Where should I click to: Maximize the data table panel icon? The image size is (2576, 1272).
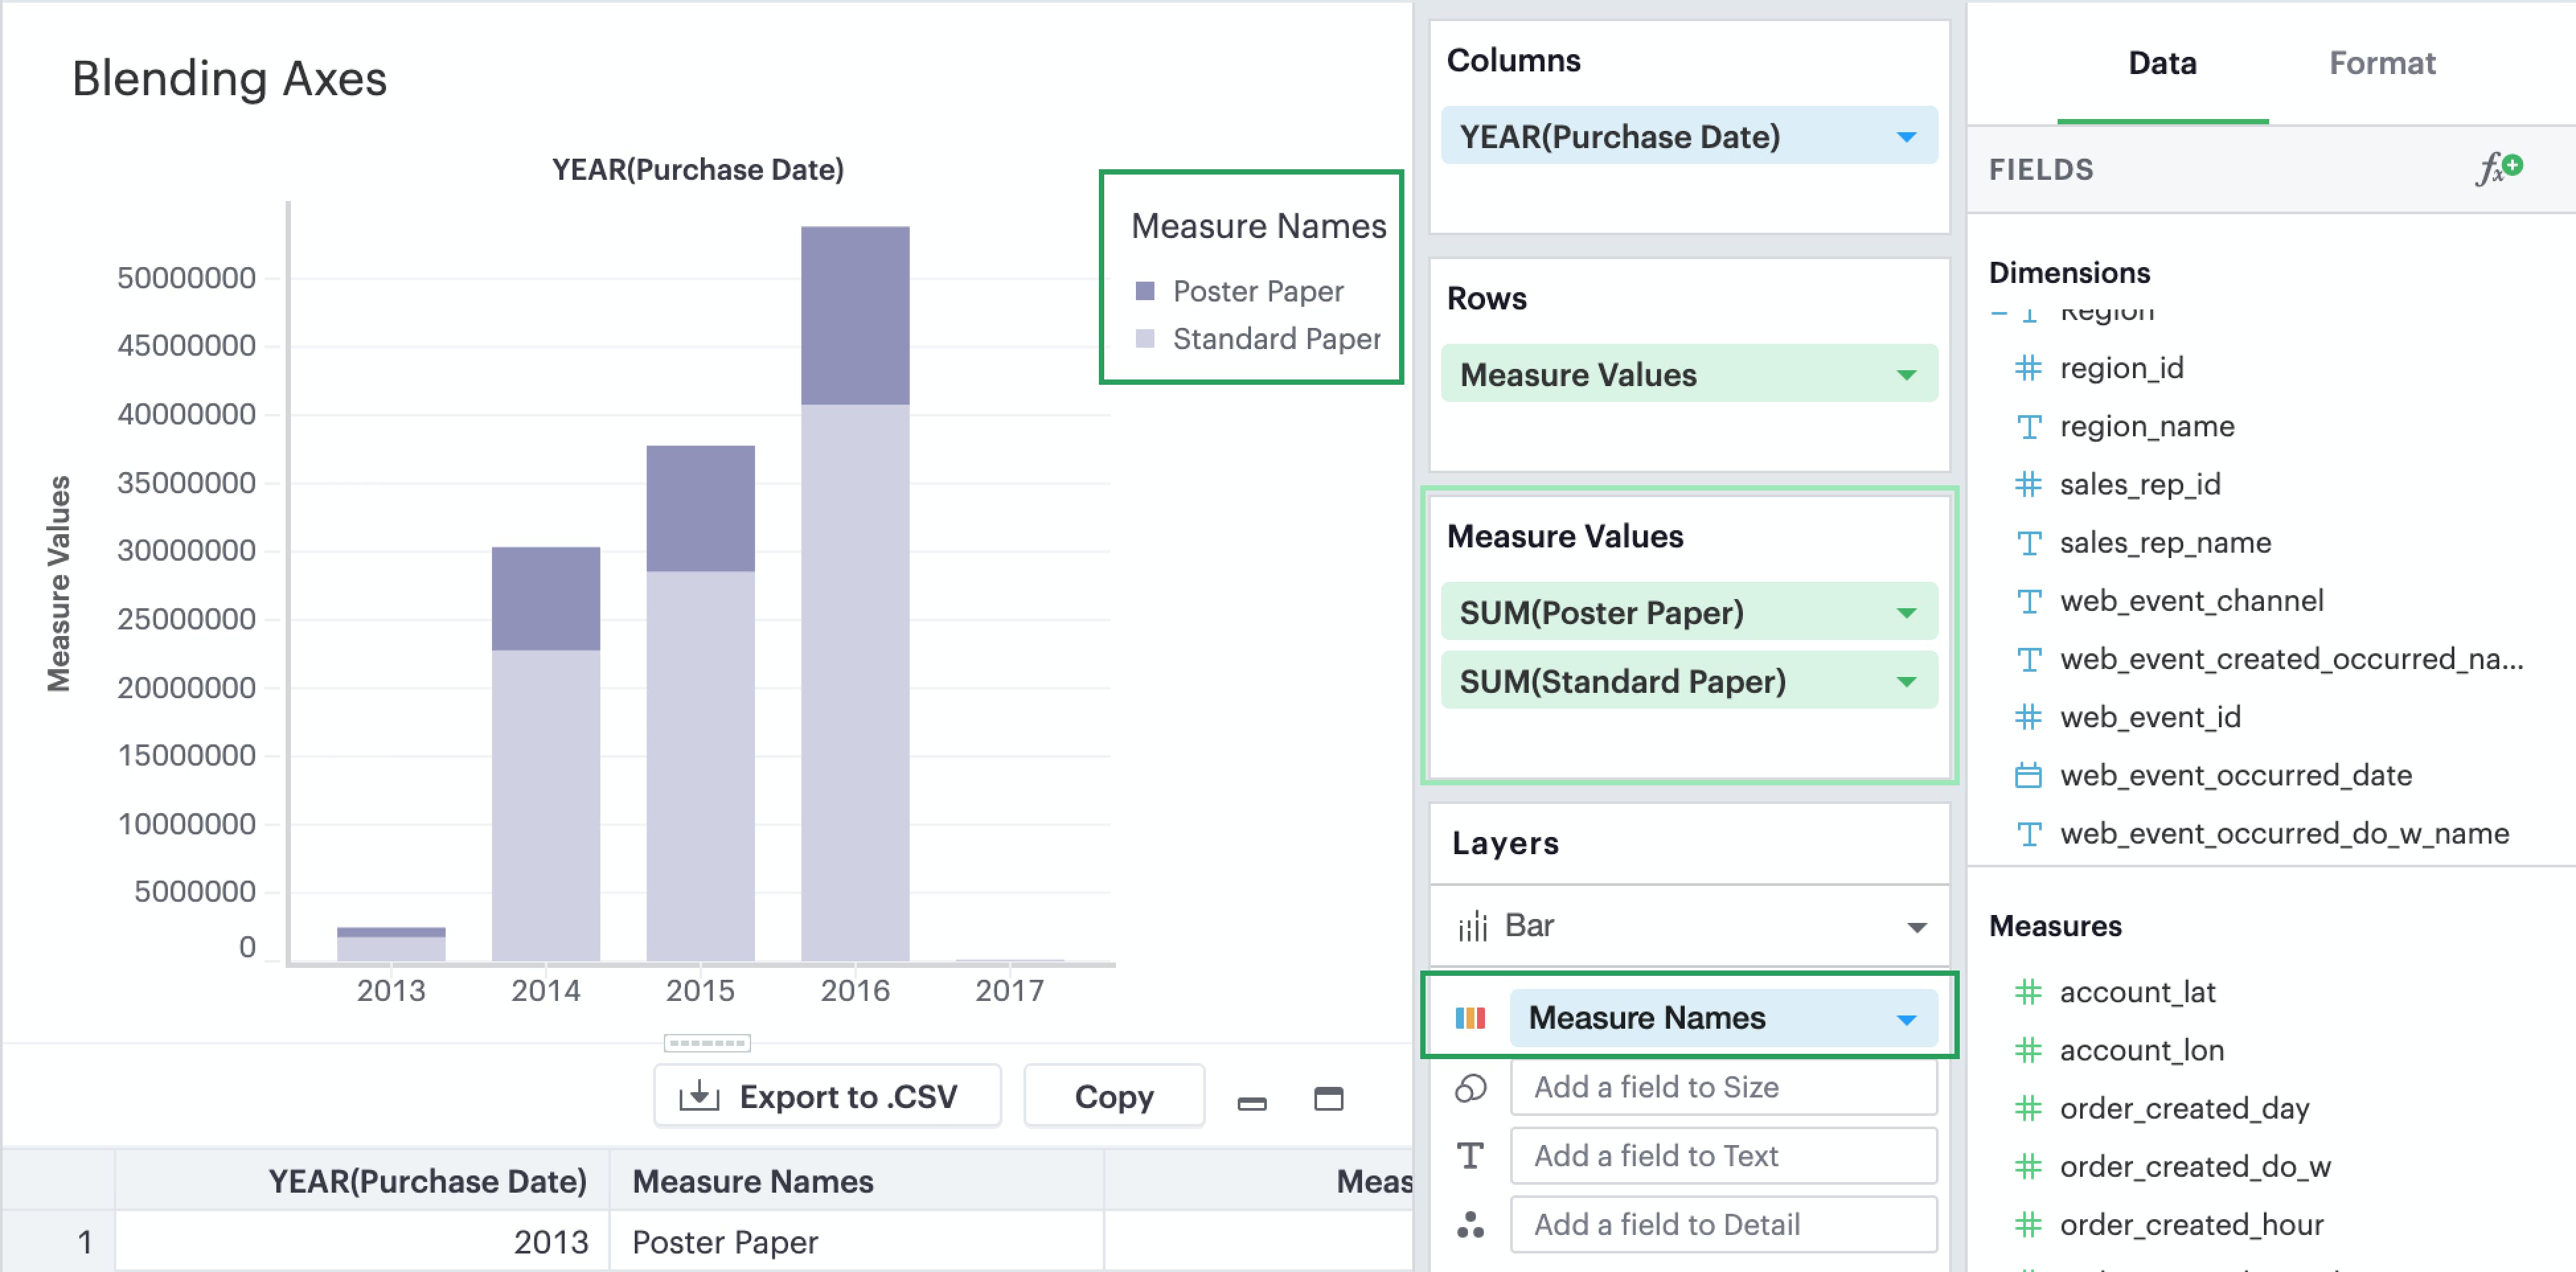pos(1328,1098)
